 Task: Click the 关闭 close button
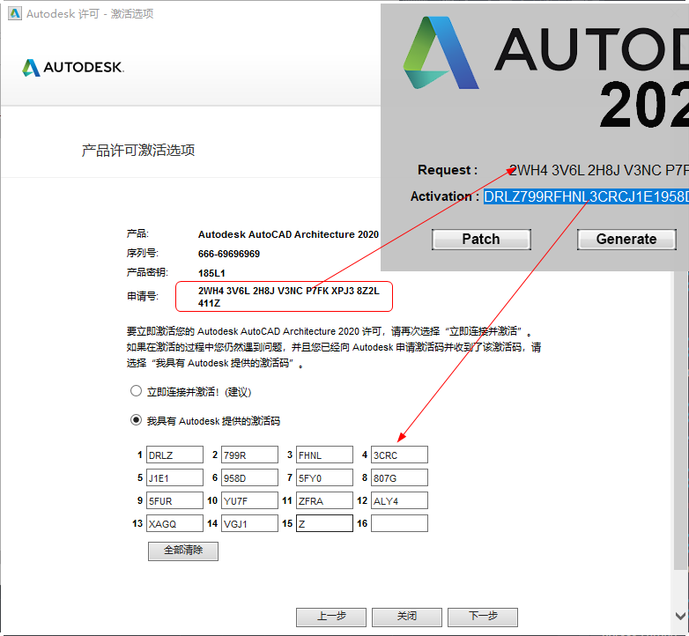[406, 617]
